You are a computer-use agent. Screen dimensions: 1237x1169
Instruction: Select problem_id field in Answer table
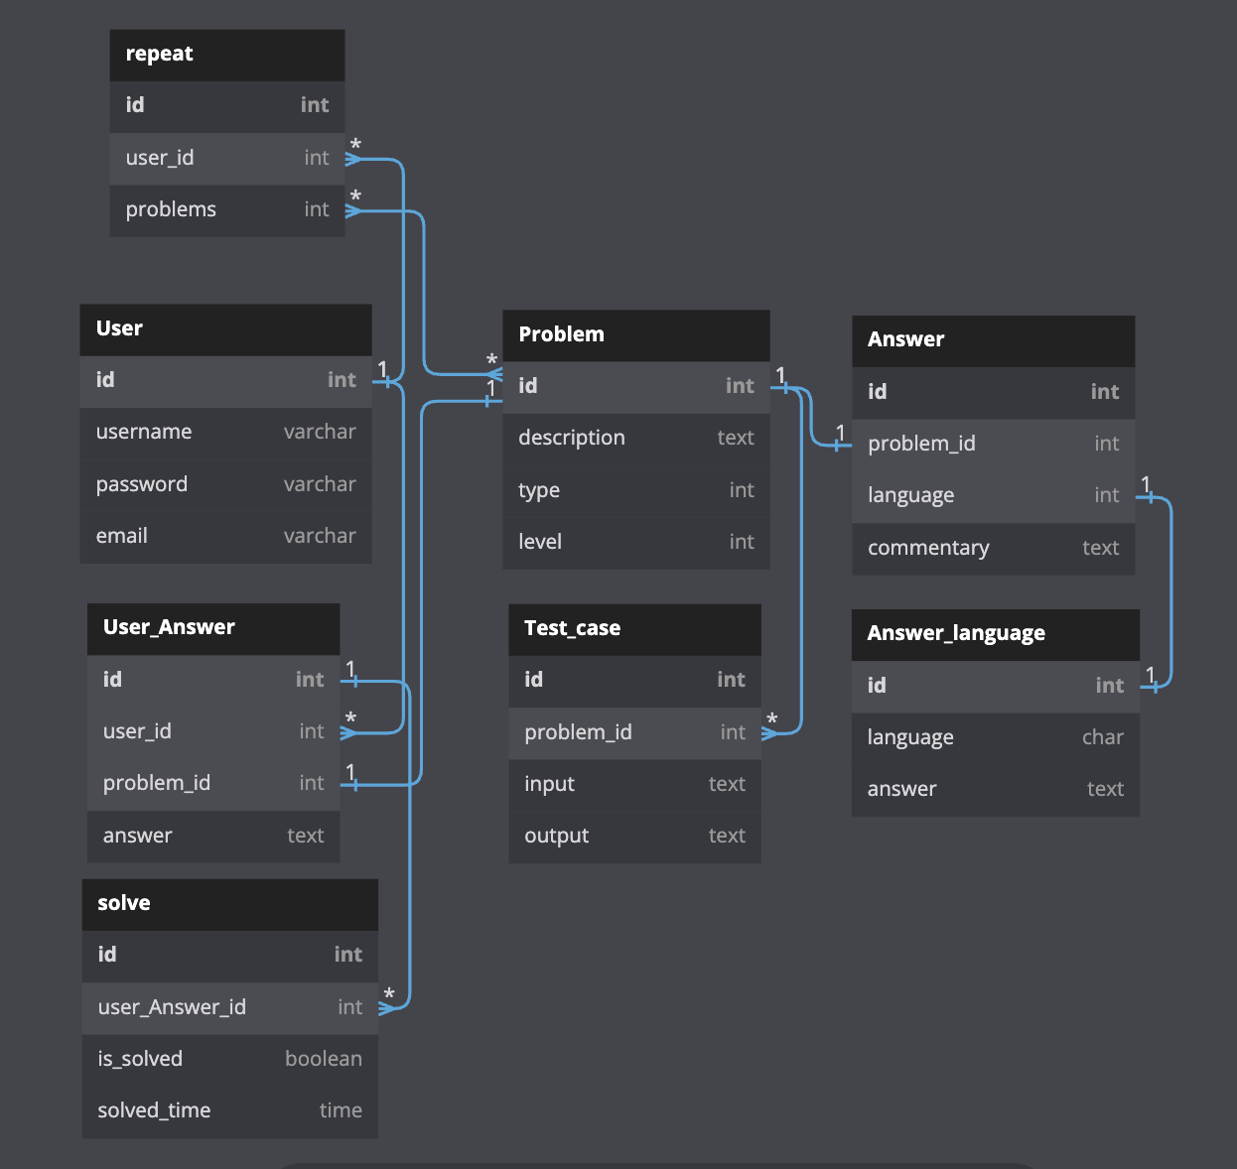993,445
